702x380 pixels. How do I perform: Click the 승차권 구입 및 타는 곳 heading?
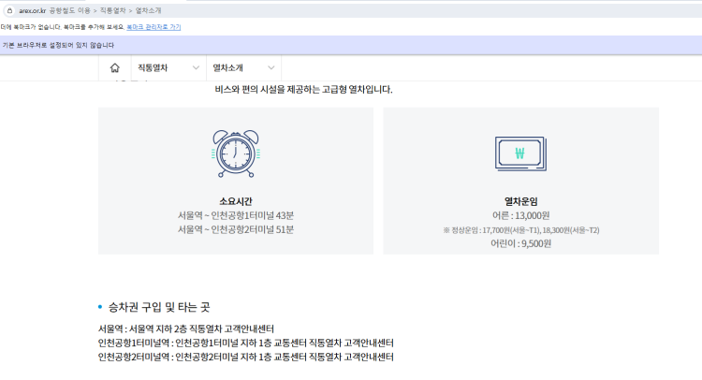pyautogui.click(x=159, y=307)
